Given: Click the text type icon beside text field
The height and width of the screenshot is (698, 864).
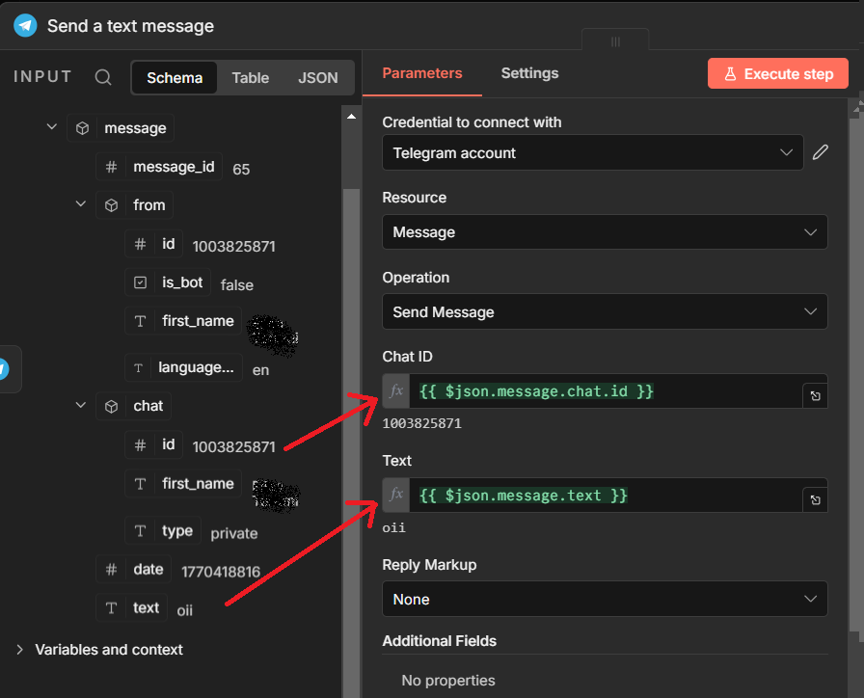Looking at the screenshot, I should (111, 607).
